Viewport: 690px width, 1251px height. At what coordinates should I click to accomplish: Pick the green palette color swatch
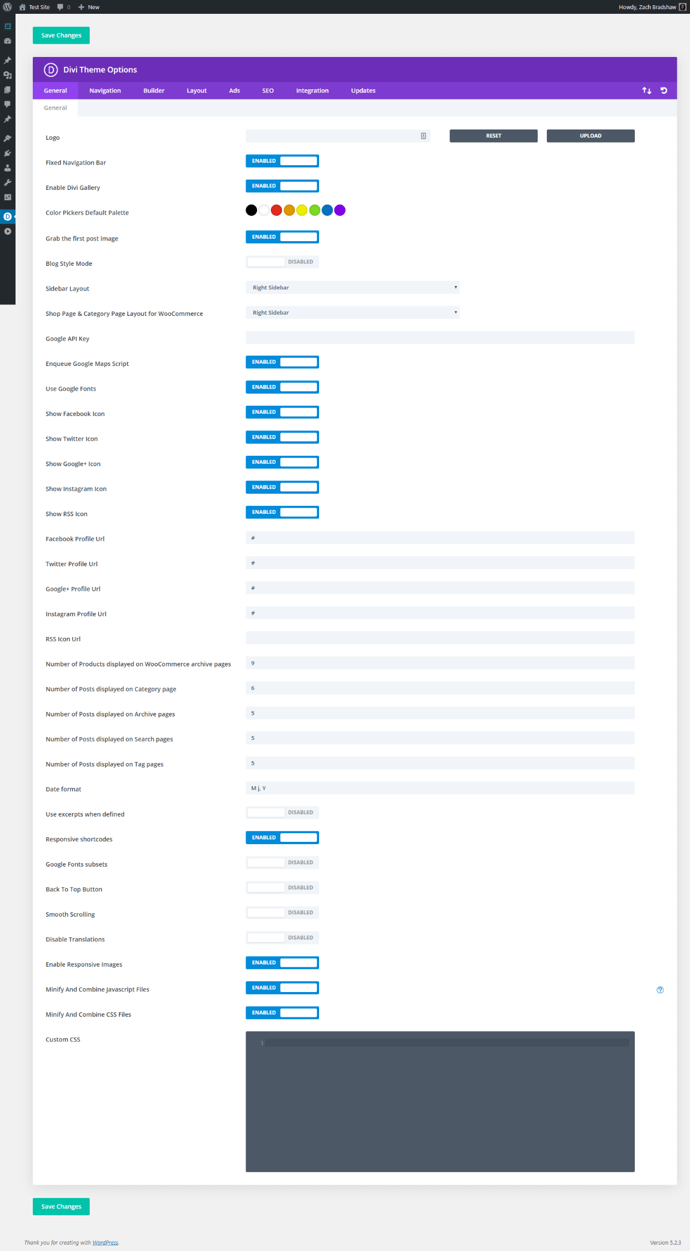coord(315,210)
